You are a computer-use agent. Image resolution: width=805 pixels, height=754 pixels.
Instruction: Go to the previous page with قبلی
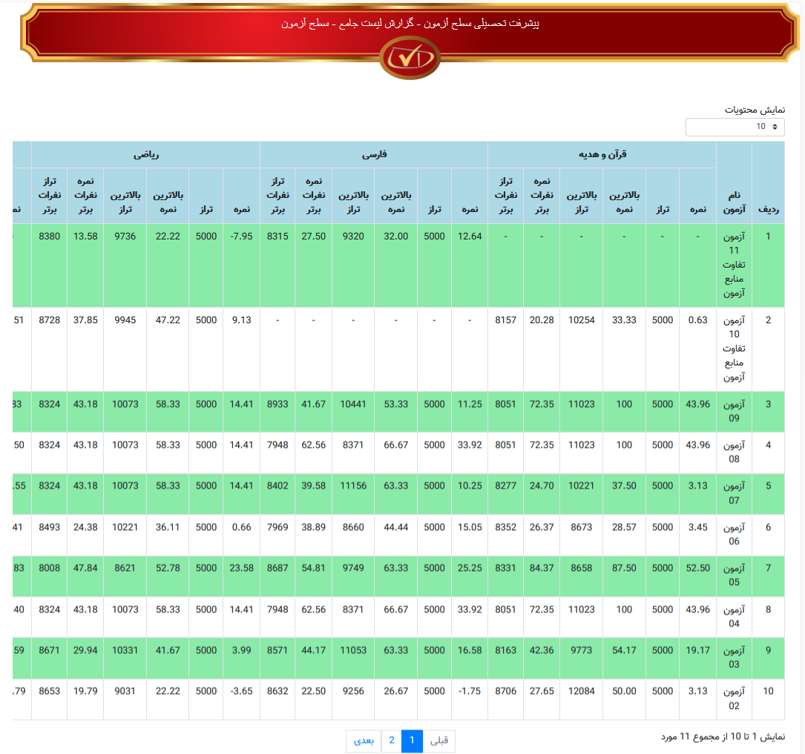coord(439,741)
